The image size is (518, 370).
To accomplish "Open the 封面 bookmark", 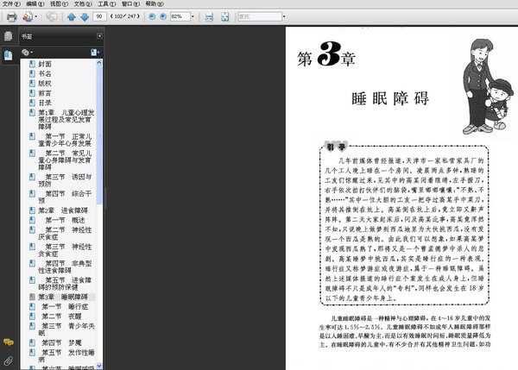I will (45, 64).
